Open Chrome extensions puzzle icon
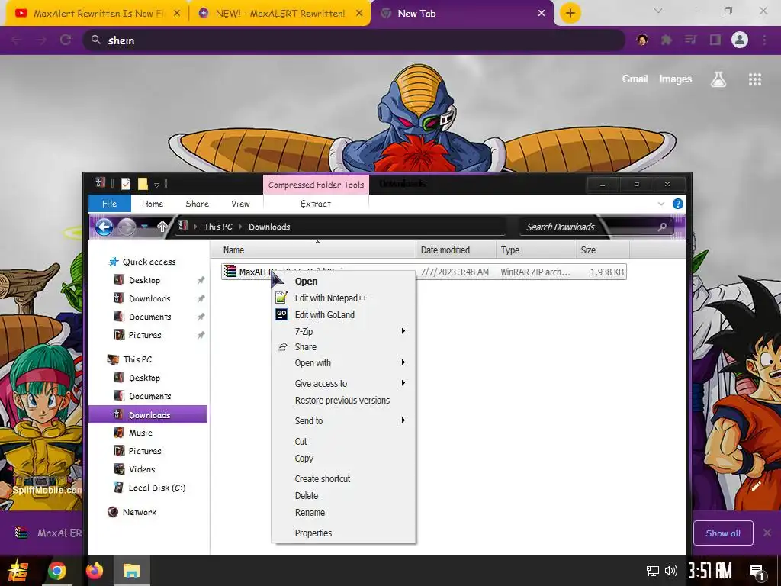 pos(666,40)
